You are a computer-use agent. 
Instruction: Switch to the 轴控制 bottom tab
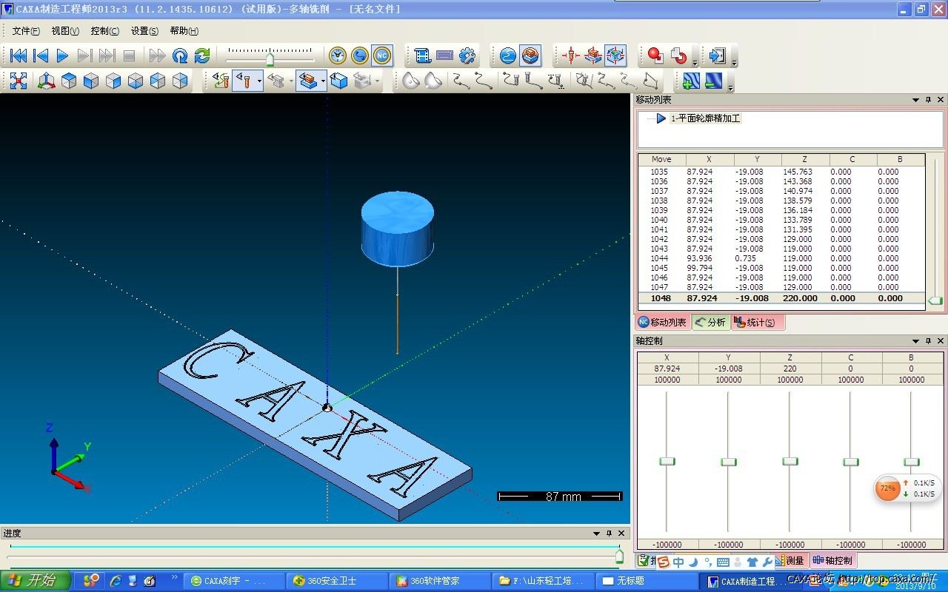[x=832, y=561]
